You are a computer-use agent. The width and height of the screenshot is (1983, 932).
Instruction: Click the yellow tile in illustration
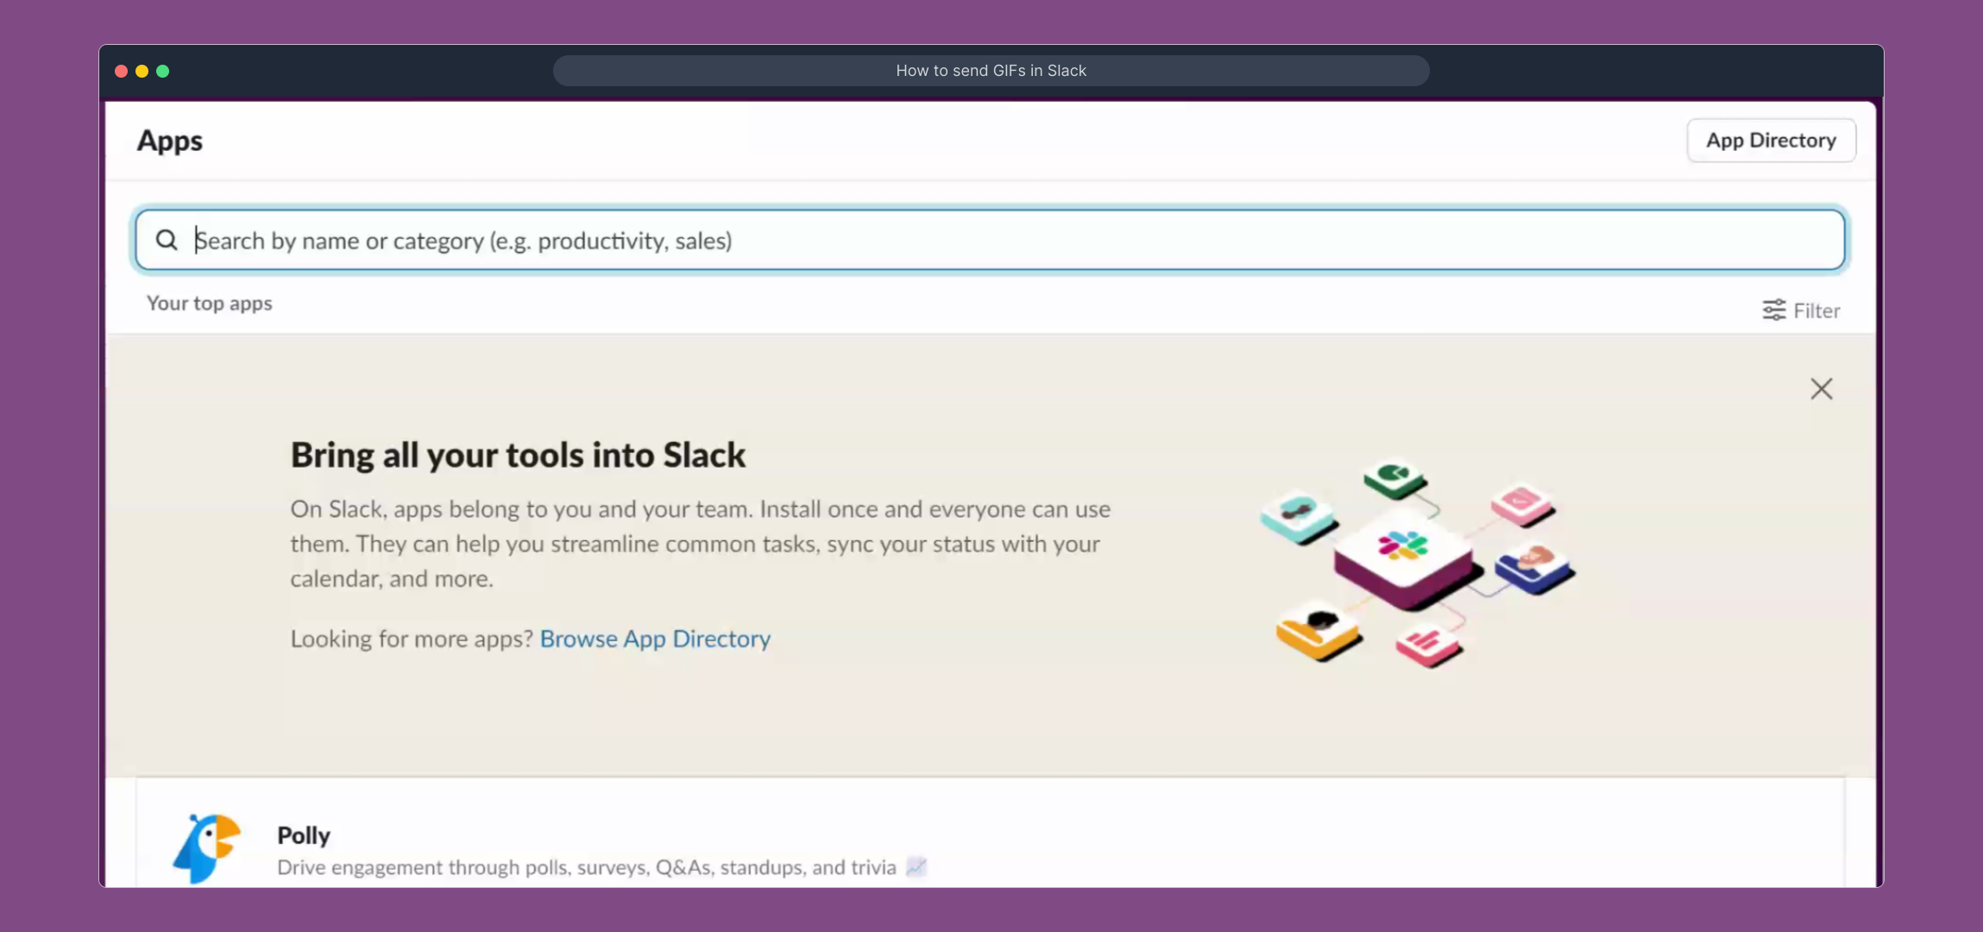(1317, 632)
